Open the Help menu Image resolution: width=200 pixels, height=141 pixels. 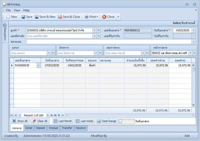pos(26,10)
